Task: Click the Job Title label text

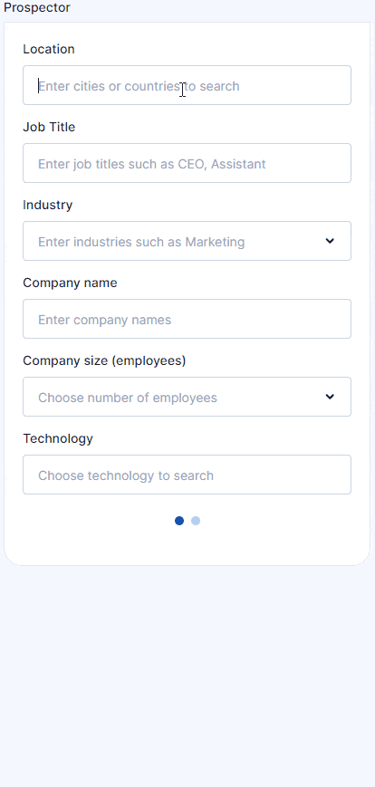Action: click(49, 127)
